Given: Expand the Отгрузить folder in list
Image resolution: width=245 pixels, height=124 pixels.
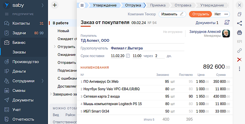Looking at the screenshot, I should tap(55, 47).
